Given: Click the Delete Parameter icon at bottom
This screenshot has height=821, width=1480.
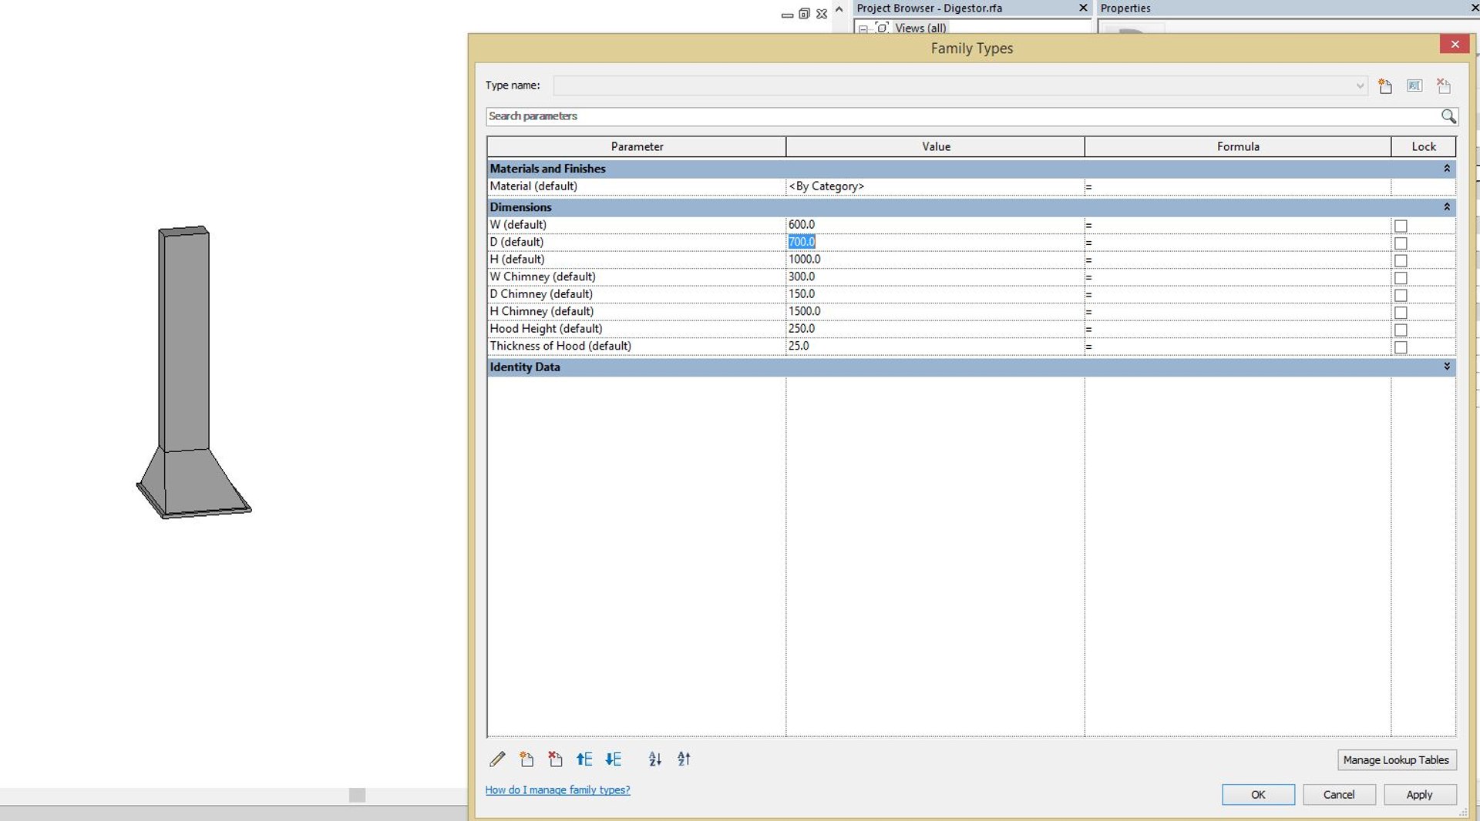Looking at the screenshot, I should coord(555,759).
